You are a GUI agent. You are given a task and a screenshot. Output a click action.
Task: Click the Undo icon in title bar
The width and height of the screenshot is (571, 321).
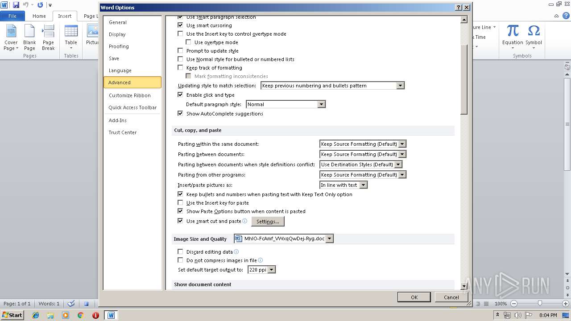pos(25,5)
